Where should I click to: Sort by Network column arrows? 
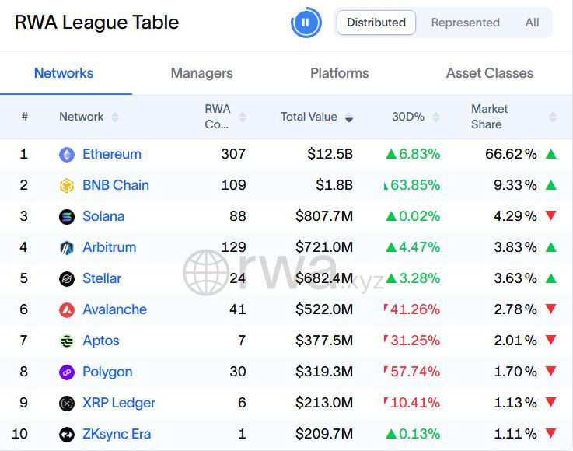click(x=115, y=117)
